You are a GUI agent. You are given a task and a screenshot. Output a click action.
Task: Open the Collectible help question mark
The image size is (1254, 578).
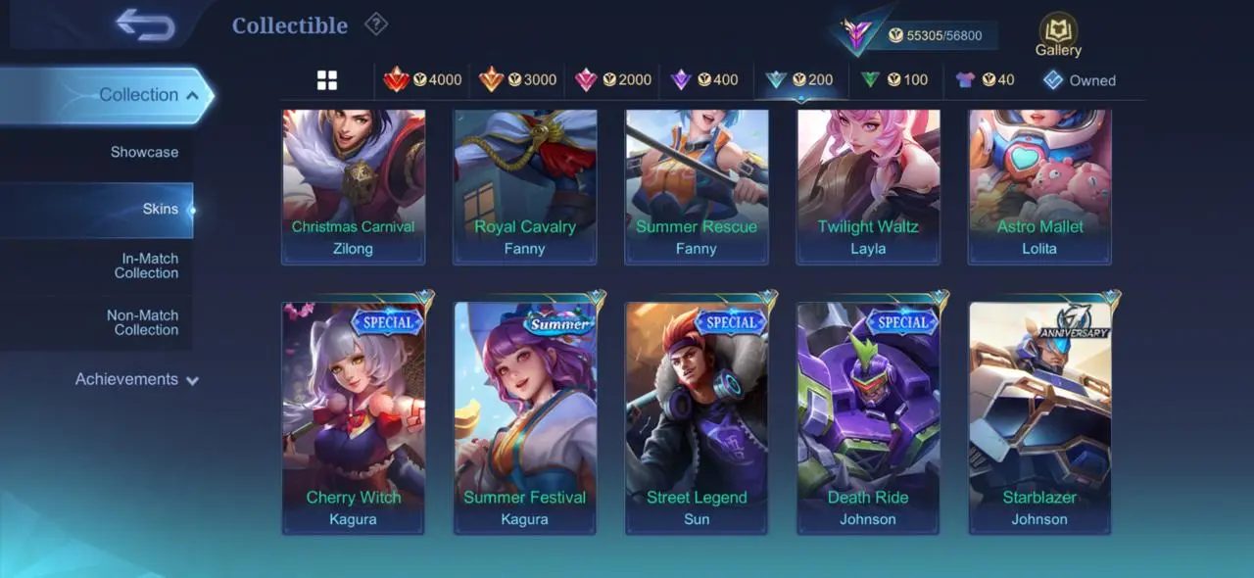click(x=375, y=24)
